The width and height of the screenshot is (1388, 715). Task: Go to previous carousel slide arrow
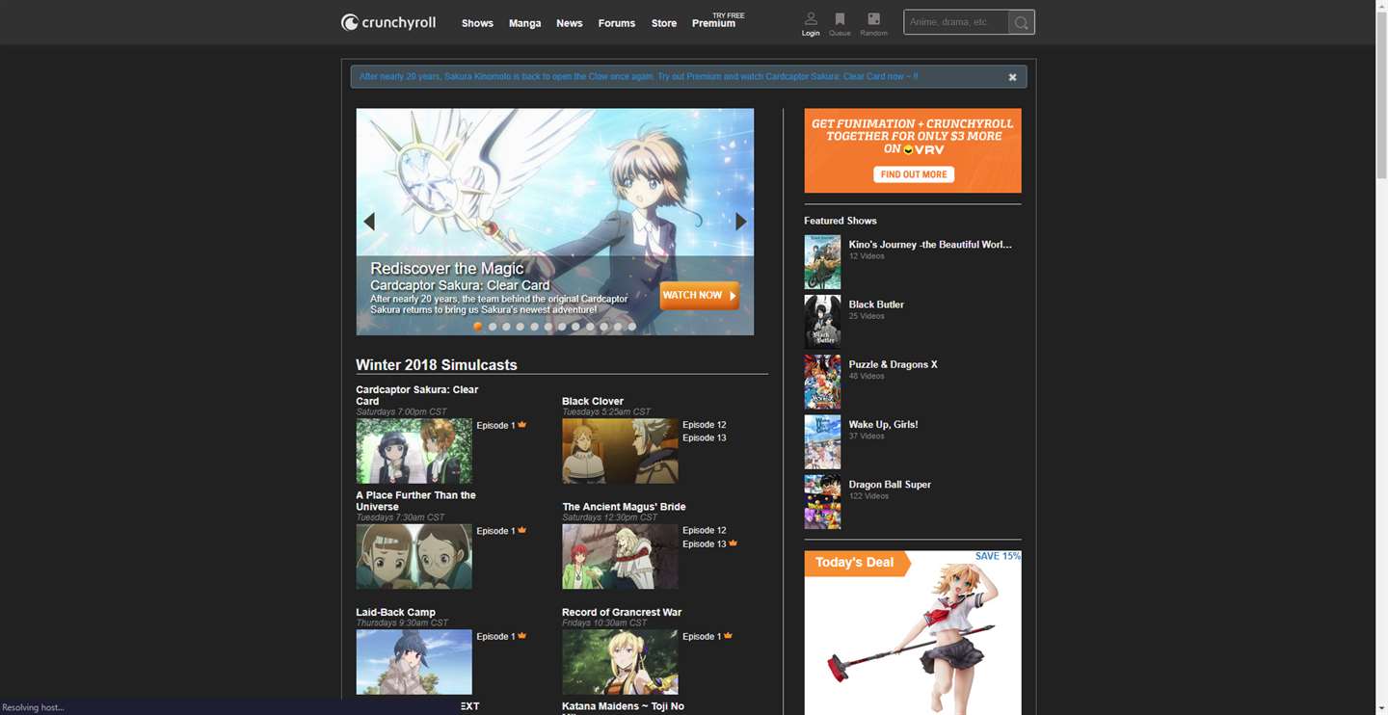369,222
